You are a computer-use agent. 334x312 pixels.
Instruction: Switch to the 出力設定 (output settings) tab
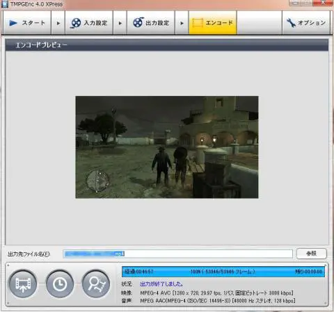pos(151,23)
